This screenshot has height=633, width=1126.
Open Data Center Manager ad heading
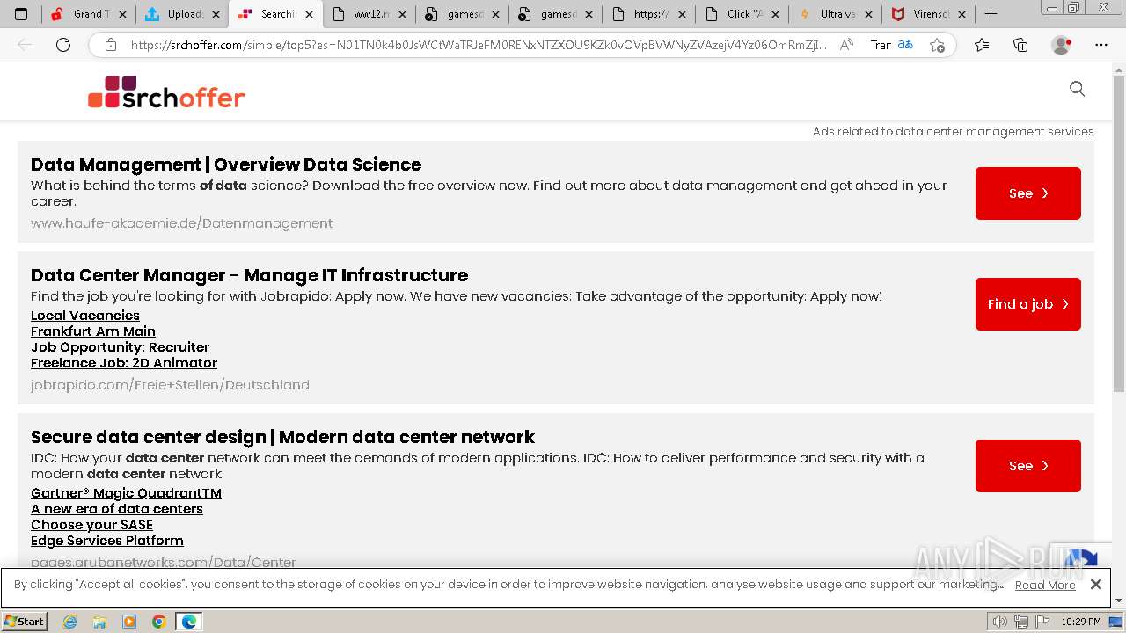pyautogui.click(x=249, y=275)
